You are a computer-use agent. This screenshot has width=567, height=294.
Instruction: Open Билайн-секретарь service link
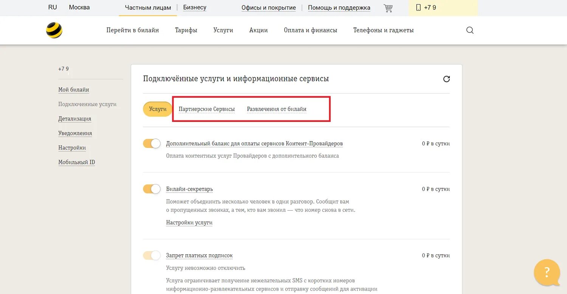coord(189,189)
